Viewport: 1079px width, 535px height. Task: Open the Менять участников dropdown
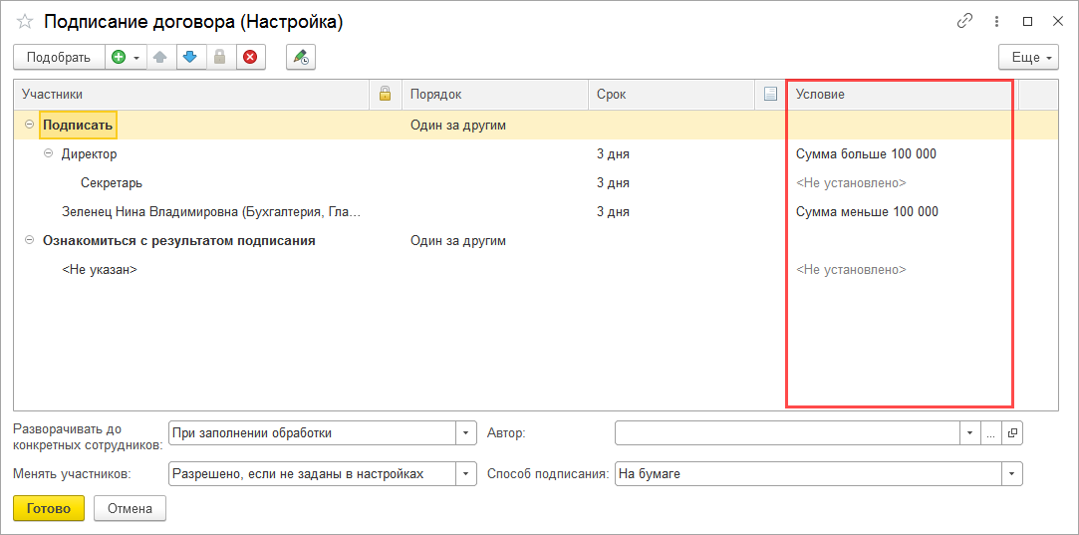tap(466, 474)
